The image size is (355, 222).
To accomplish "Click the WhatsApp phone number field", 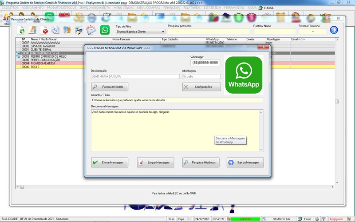I will coord(205,63).
